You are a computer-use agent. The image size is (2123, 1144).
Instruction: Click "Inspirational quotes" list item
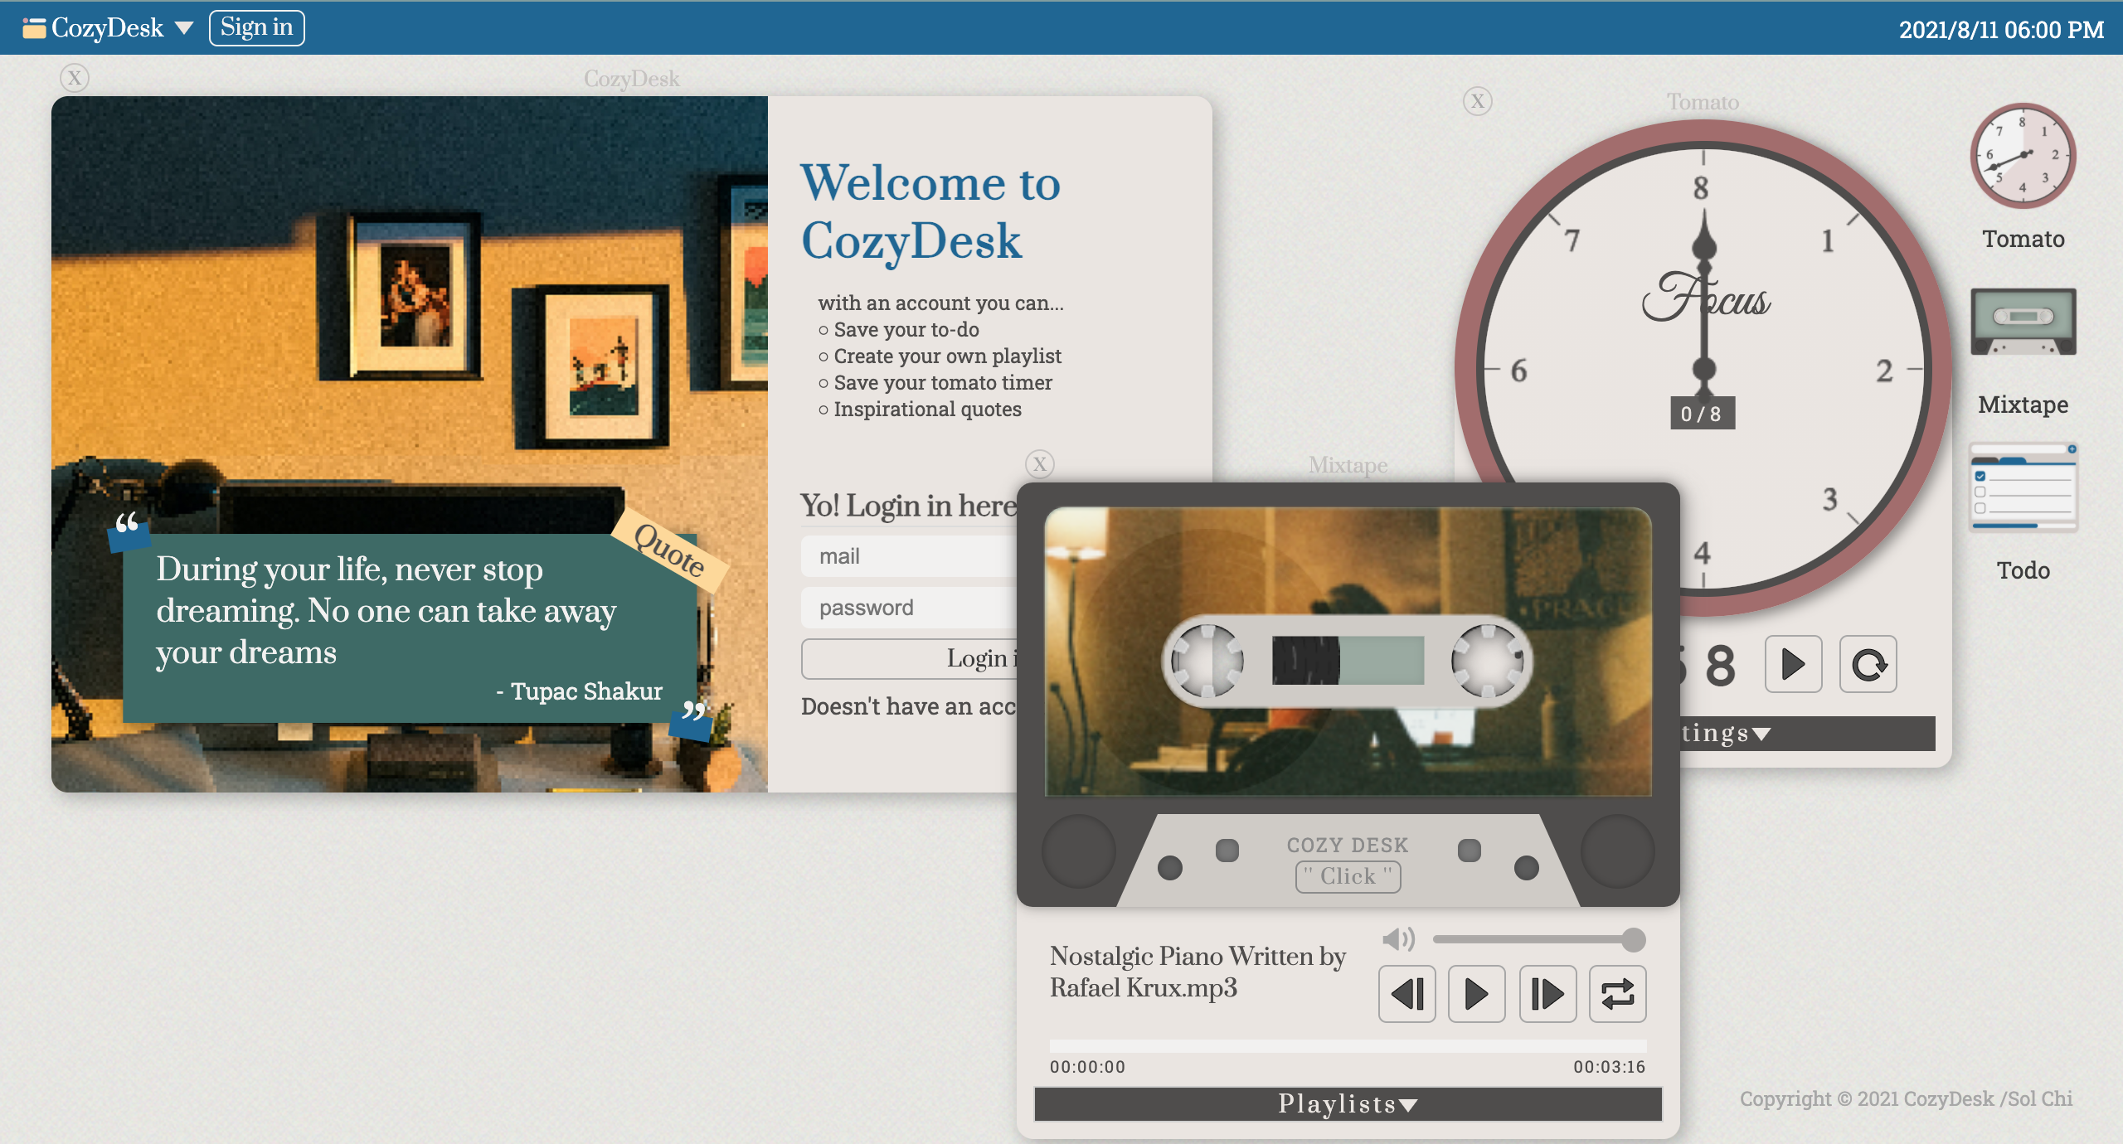click(927, 409)
